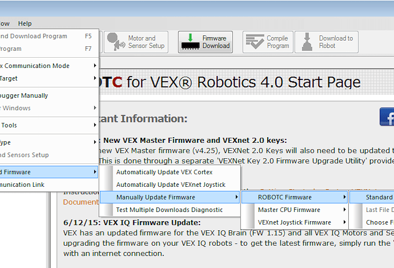
Task: Open the Facebook icon link
Action: click(387, 117)
